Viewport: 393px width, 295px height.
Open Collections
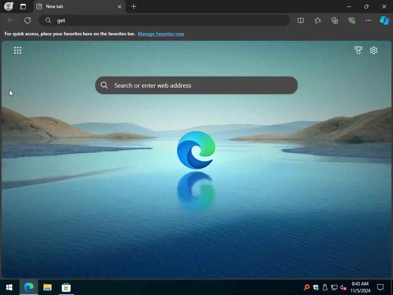coord(335,20)
